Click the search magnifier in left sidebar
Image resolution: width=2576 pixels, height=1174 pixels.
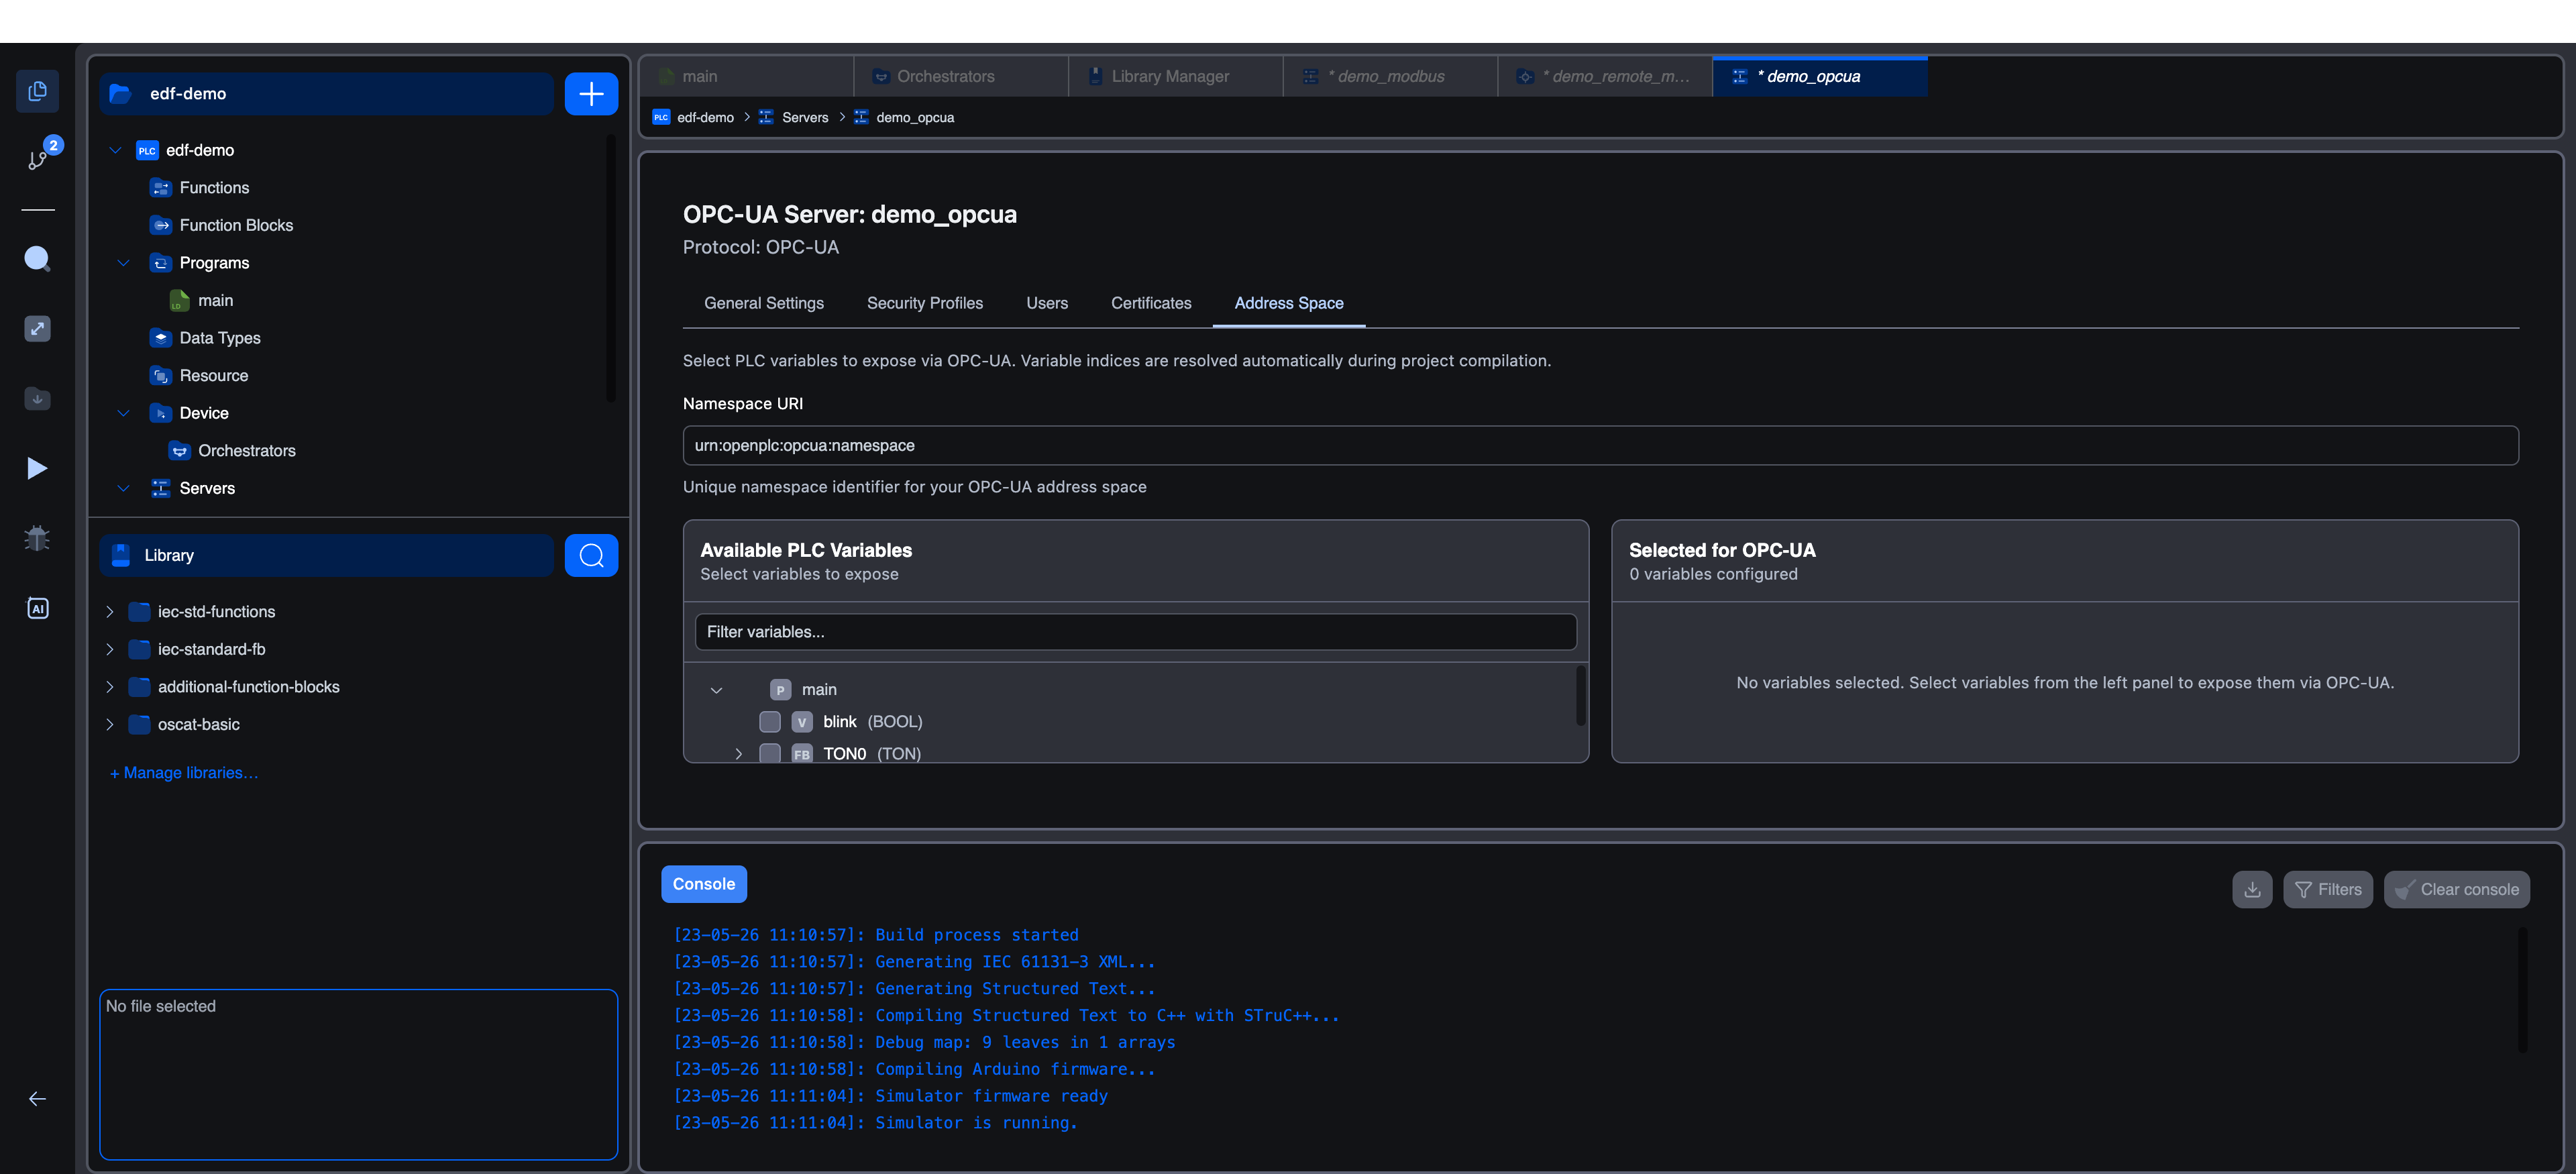click(x=37, y=259)
